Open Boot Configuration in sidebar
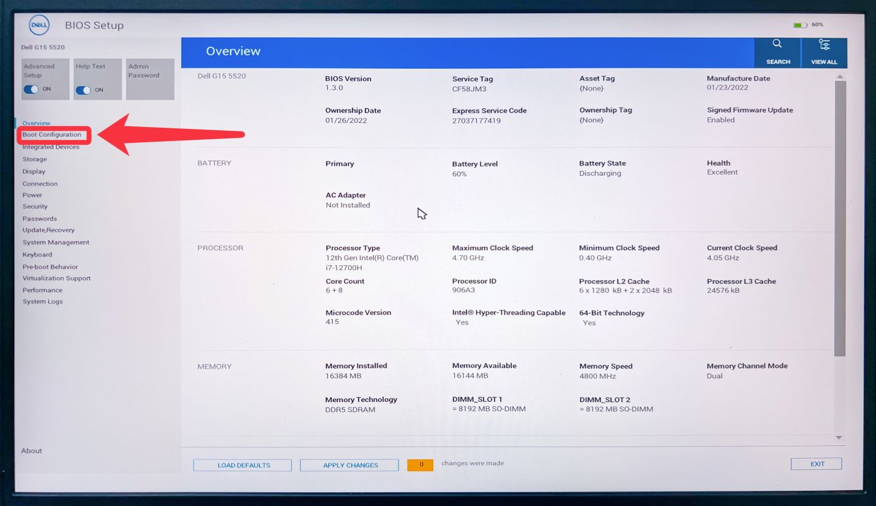The width and height of the screenshot is (876, 506). point(52,135)
